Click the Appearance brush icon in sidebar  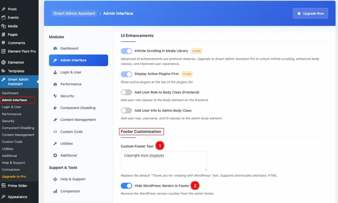pos(3,197)
